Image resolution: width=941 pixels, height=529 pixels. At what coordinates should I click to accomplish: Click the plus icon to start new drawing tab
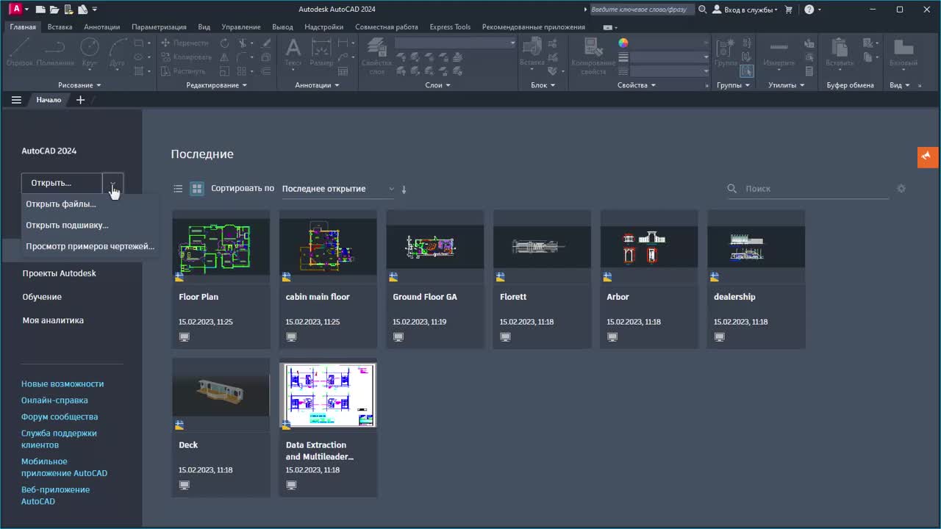tap(81, 100)
